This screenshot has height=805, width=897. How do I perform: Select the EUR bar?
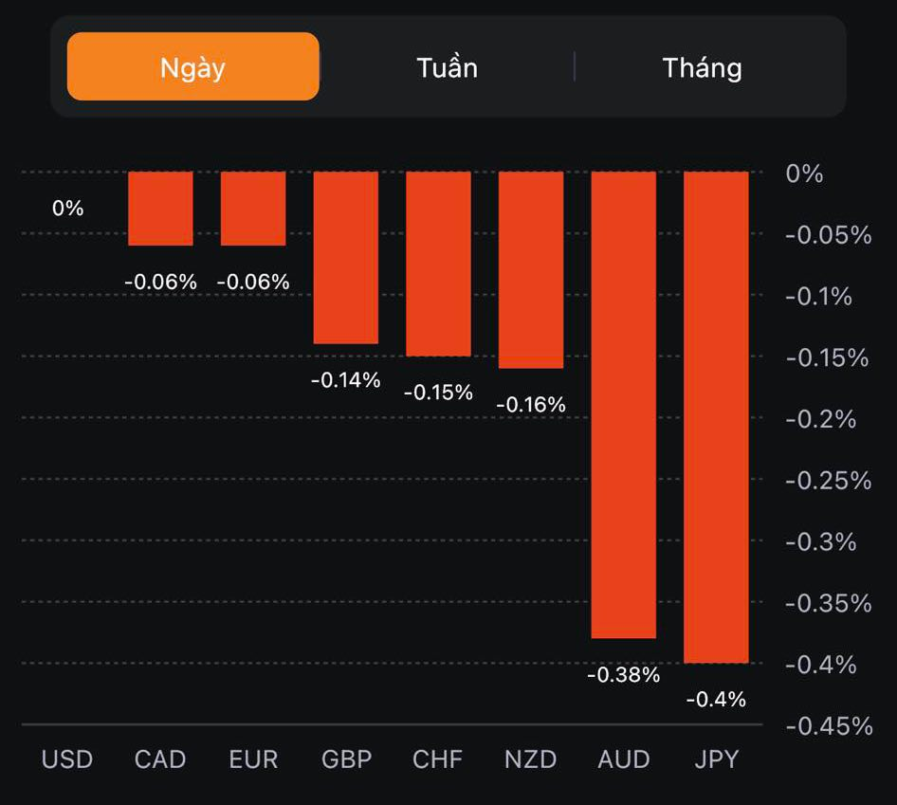253,209
